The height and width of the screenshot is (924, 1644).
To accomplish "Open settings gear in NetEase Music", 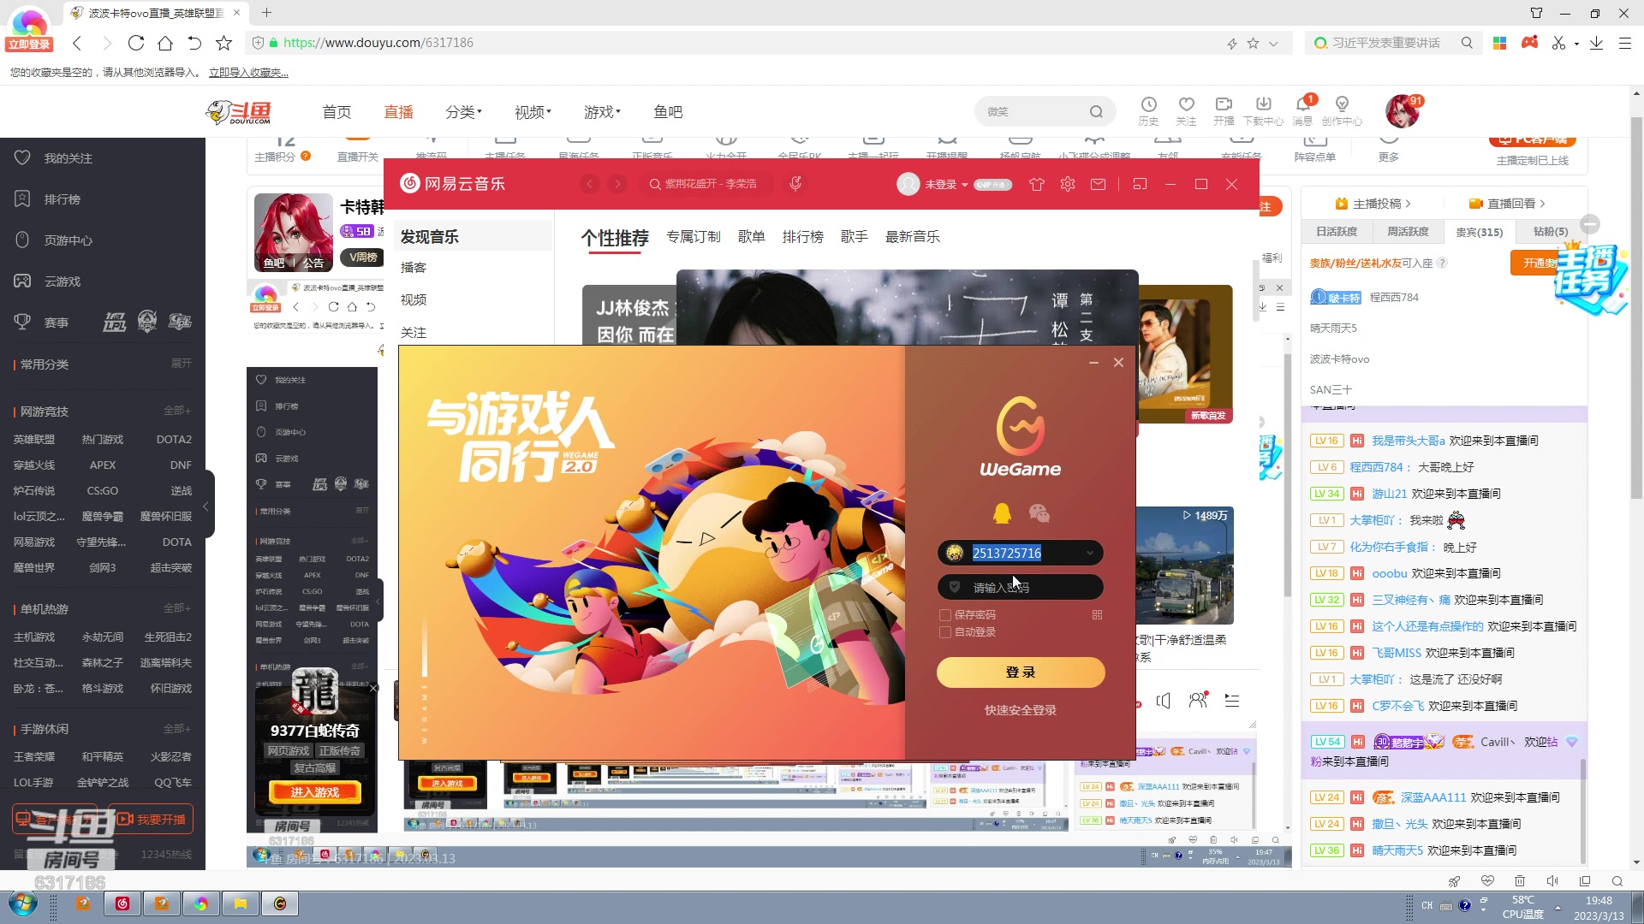I will pyautogui.click(x=1067, y=184).
